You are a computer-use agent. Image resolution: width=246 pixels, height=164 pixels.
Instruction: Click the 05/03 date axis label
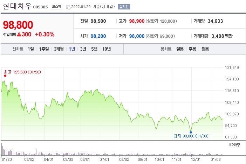point(68,159)
